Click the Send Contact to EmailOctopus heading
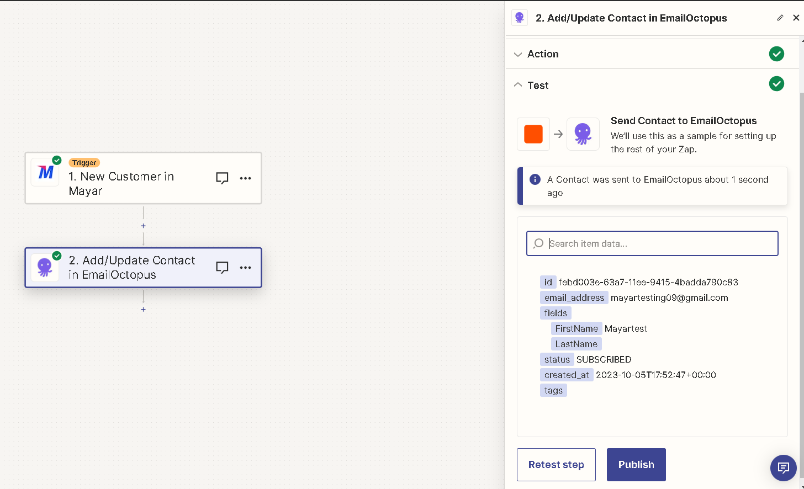 coord(684,121)
